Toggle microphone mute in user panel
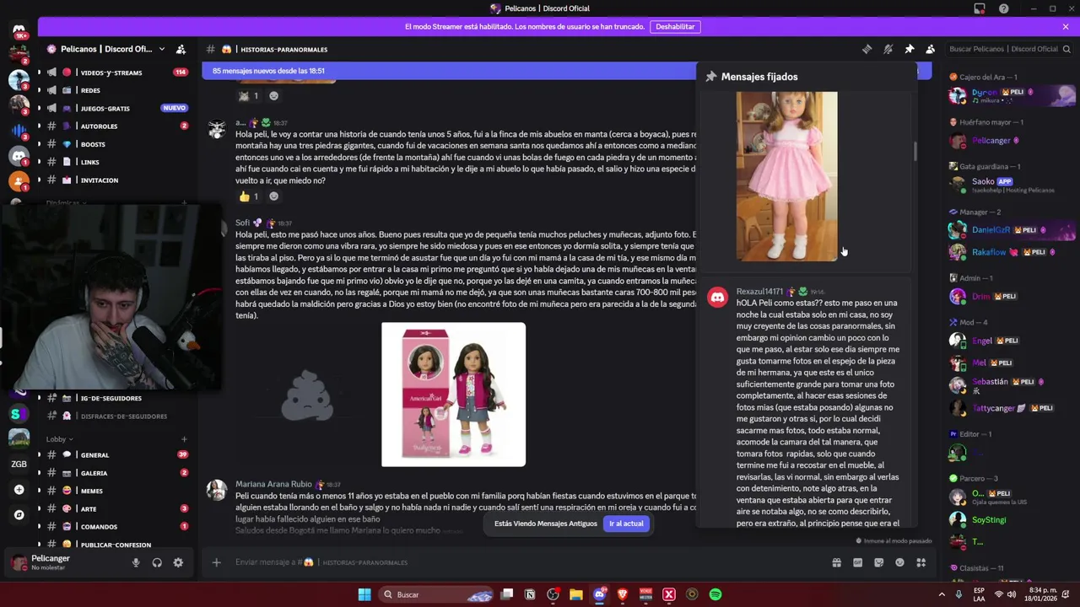Screen dimensions: 1080x607 (136, 562)
